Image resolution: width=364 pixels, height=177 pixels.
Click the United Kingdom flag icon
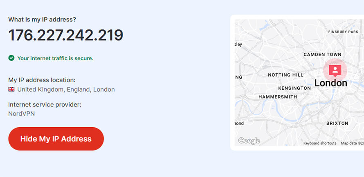(11, 89)
